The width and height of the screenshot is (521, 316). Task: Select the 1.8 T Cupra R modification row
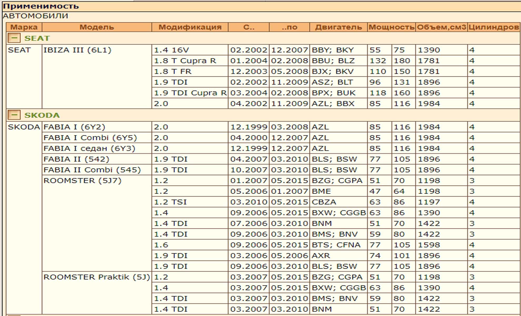tap(185, 61)
